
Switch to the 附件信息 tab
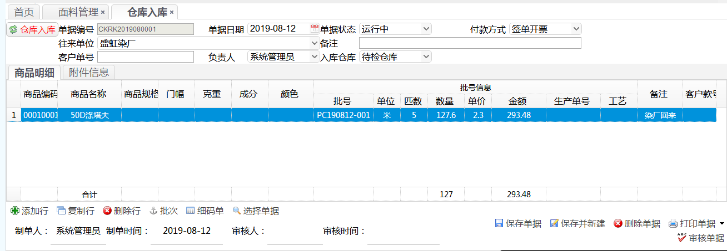click(88, 72)
